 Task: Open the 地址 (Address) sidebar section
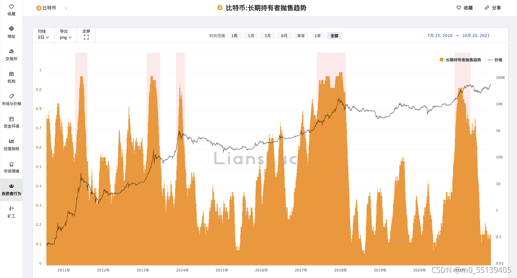click(x=11, y=31)
